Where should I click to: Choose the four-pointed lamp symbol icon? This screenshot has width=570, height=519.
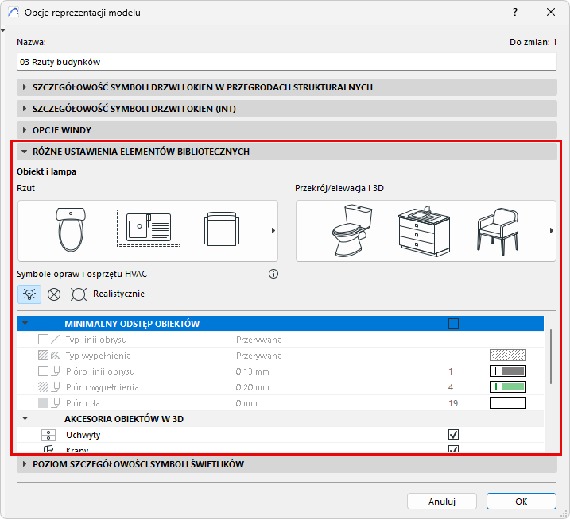coord(79,294)
